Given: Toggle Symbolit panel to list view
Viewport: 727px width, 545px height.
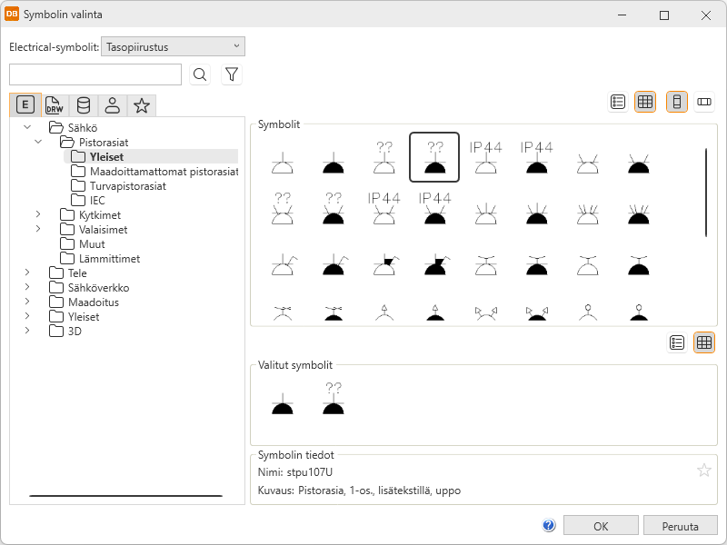Looking at the screenshot, I should 618,102.
